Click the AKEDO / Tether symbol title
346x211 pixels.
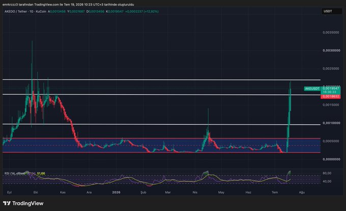pos(15,12)
